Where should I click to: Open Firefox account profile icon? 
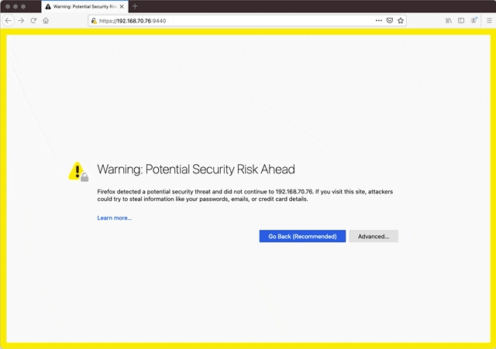474,21
